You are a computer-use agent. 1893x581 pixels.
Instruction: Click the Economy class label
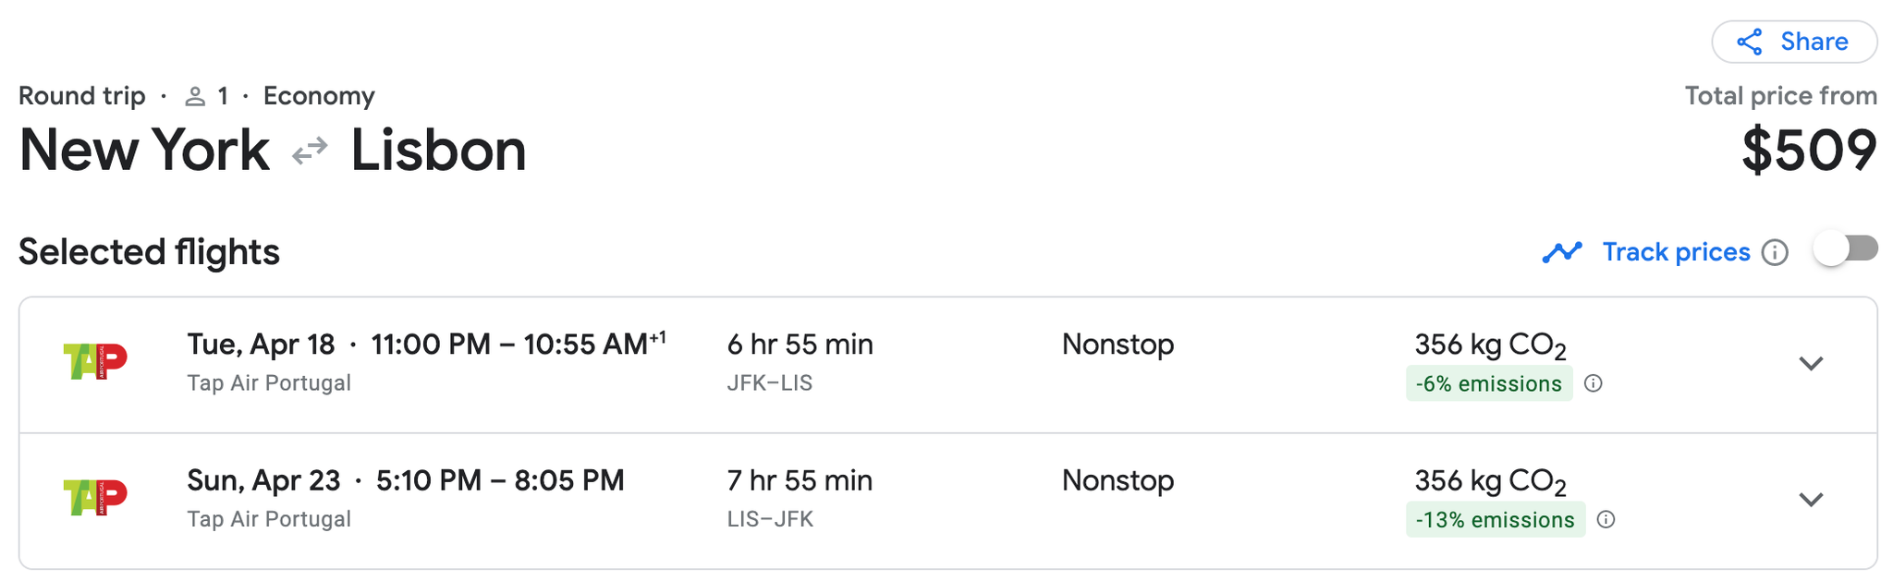click(x=319, y=96)
